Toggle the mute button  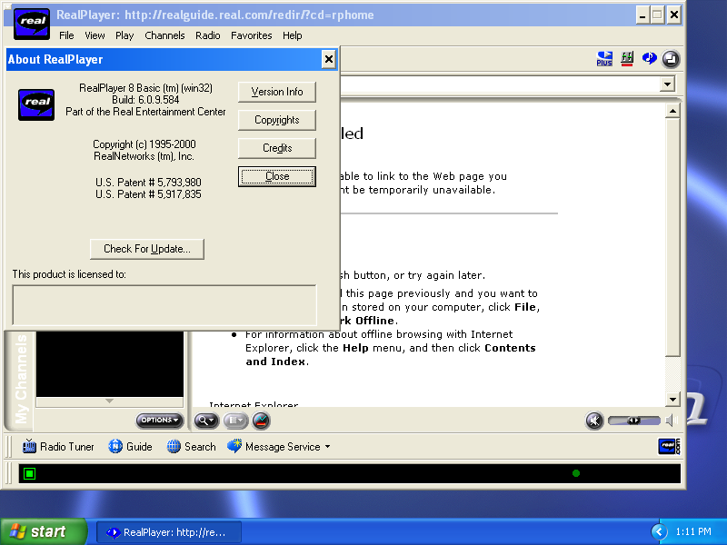[x=594, y=421]
